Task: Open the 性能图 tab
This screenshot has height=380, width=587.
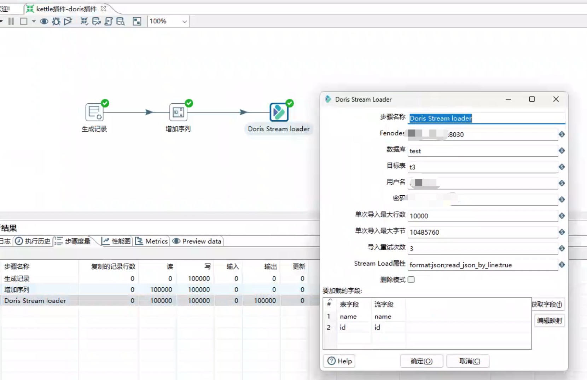Action: 116,241
